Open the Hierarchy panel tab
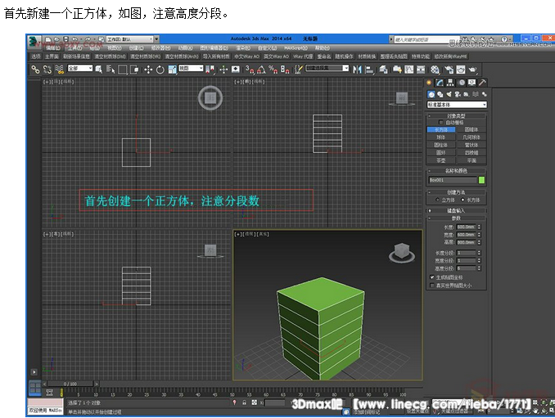Viewport: 555px width, 418px height. point(451,83)
